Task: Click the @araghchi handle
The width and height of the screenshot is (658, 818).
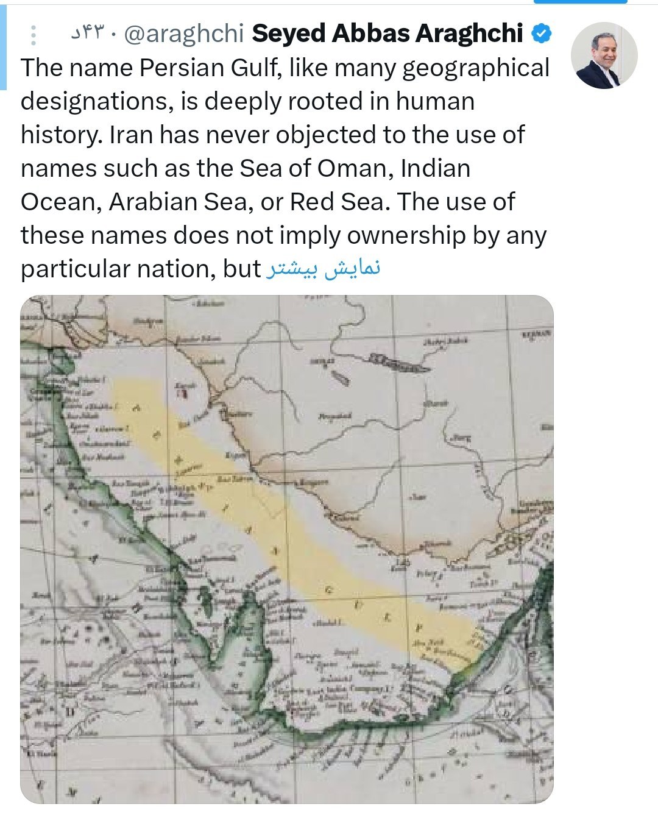Action: (184, 34)
